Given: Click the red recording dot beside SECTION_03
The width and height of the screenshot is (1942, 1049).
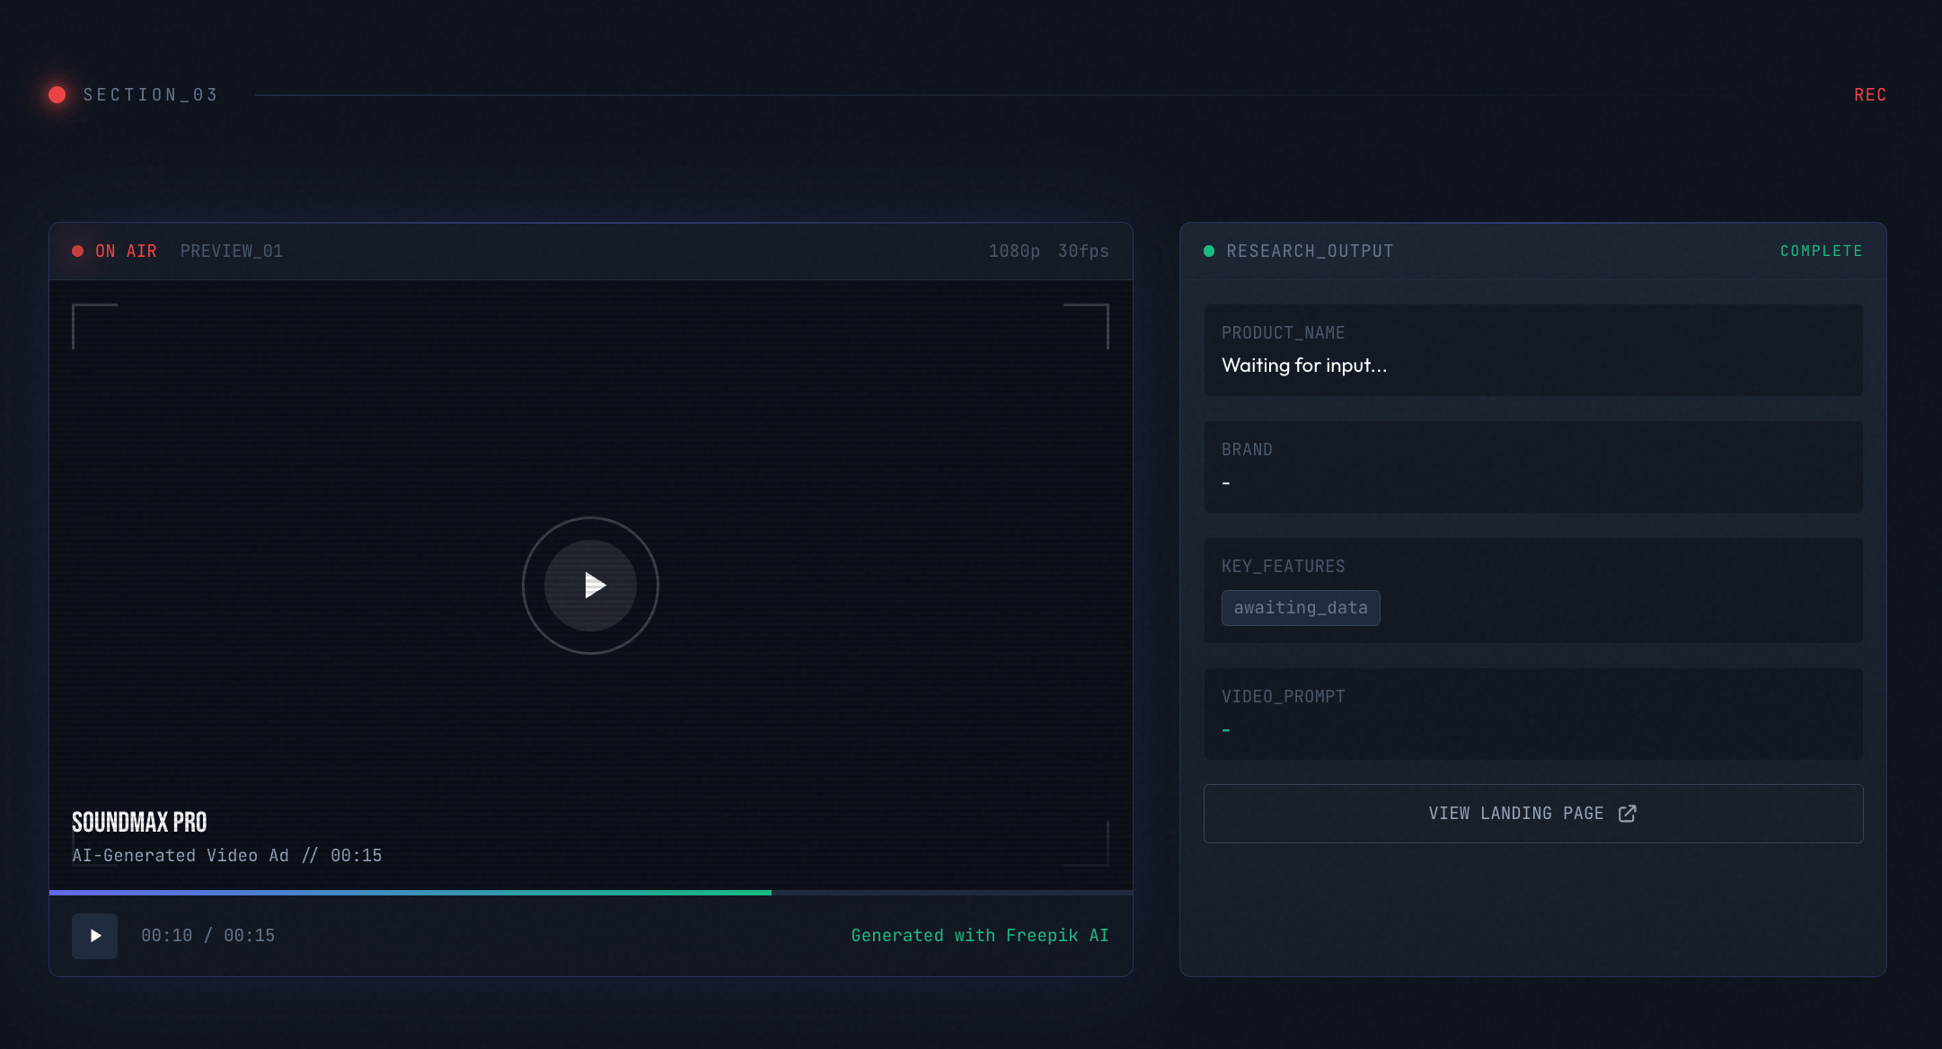Looking at the screenshot, I should tap(57, 95).
